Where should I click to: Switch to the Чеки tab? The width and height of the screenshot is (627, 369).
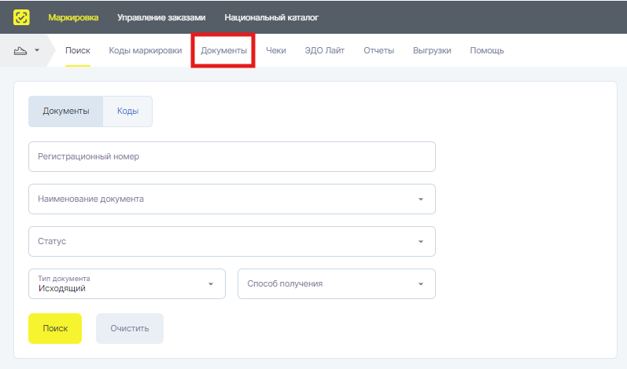[276, 51]
